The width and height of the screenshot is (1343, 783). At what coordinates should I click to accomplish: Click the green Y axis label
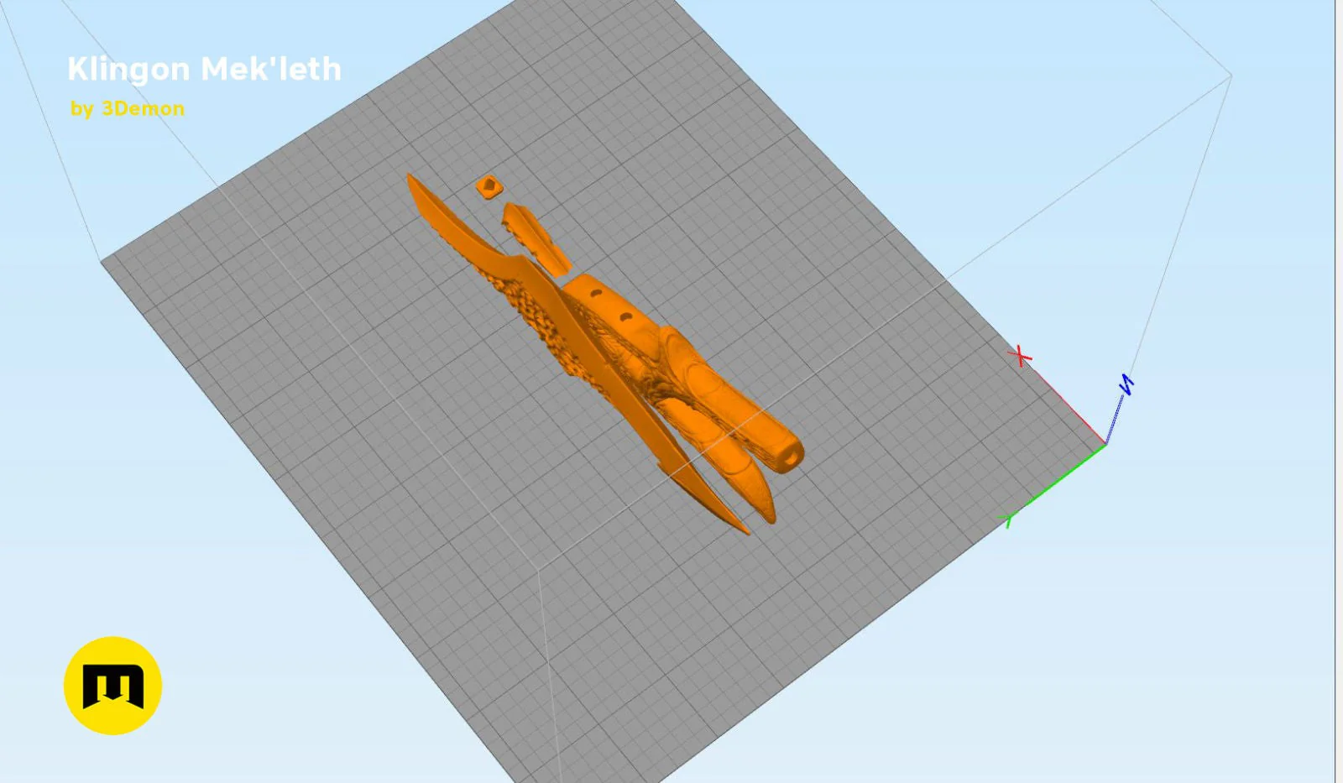pyautogui.click(x=1008, y=519)
